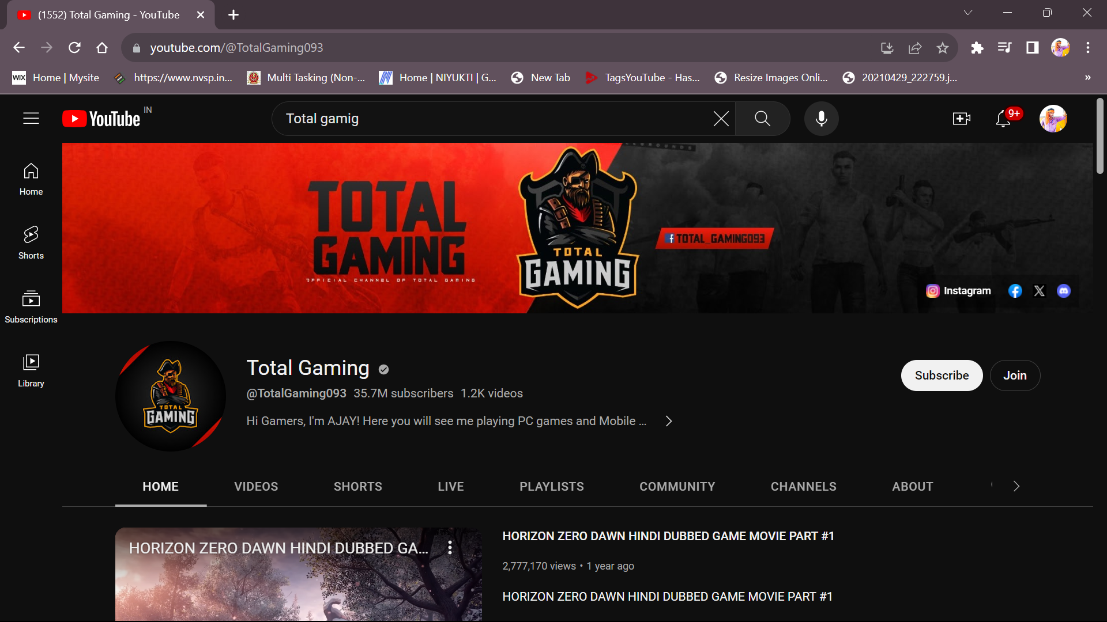Click the Subscribe button
Viewport: 1107px width, 622px height.
[942, 376]
